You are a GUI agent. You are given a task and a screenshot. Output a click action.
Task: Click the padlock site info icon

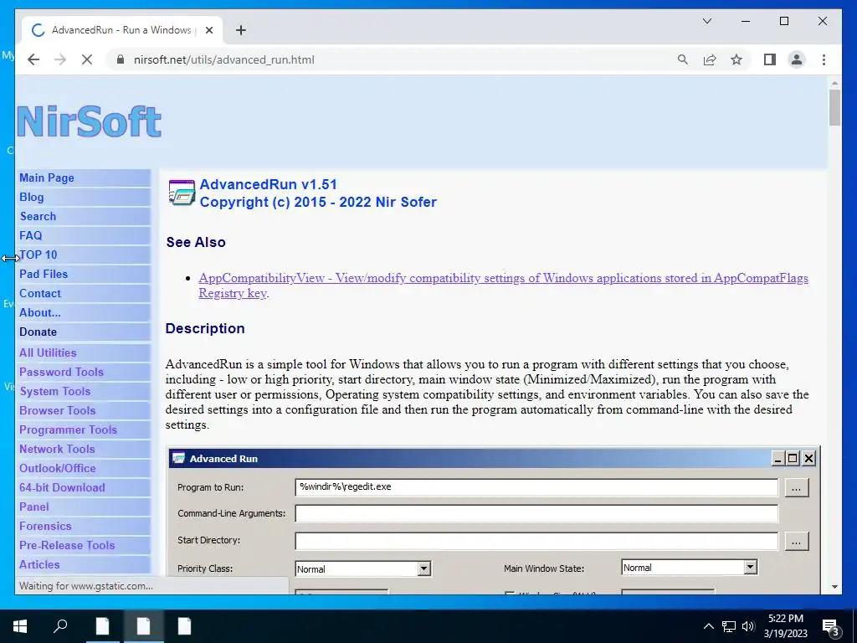[121, 59]
